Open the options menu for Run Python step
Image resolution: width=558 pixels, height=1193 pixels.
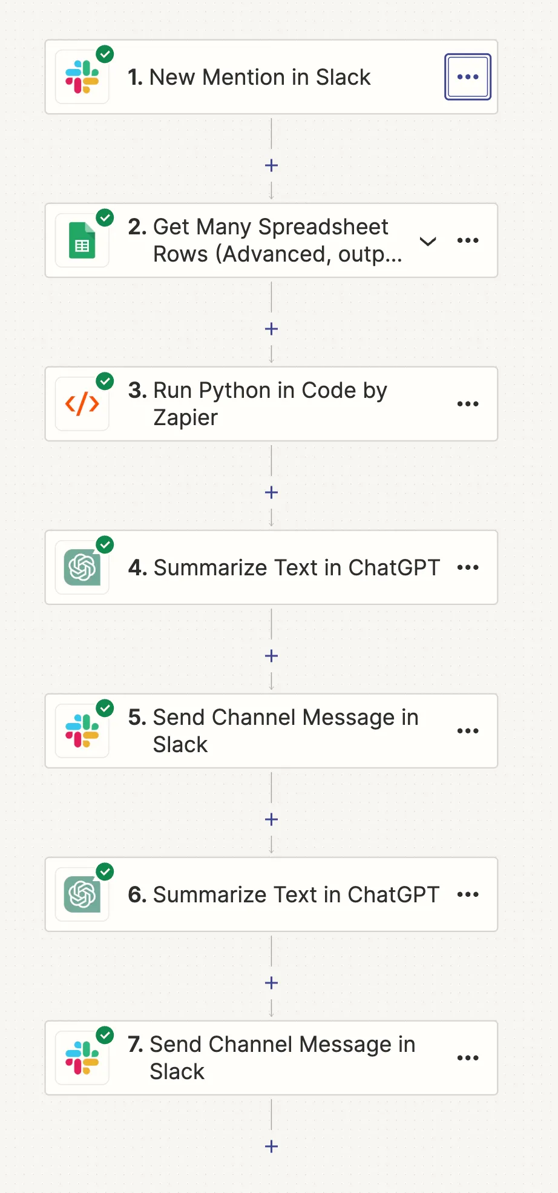pos(468,404)
